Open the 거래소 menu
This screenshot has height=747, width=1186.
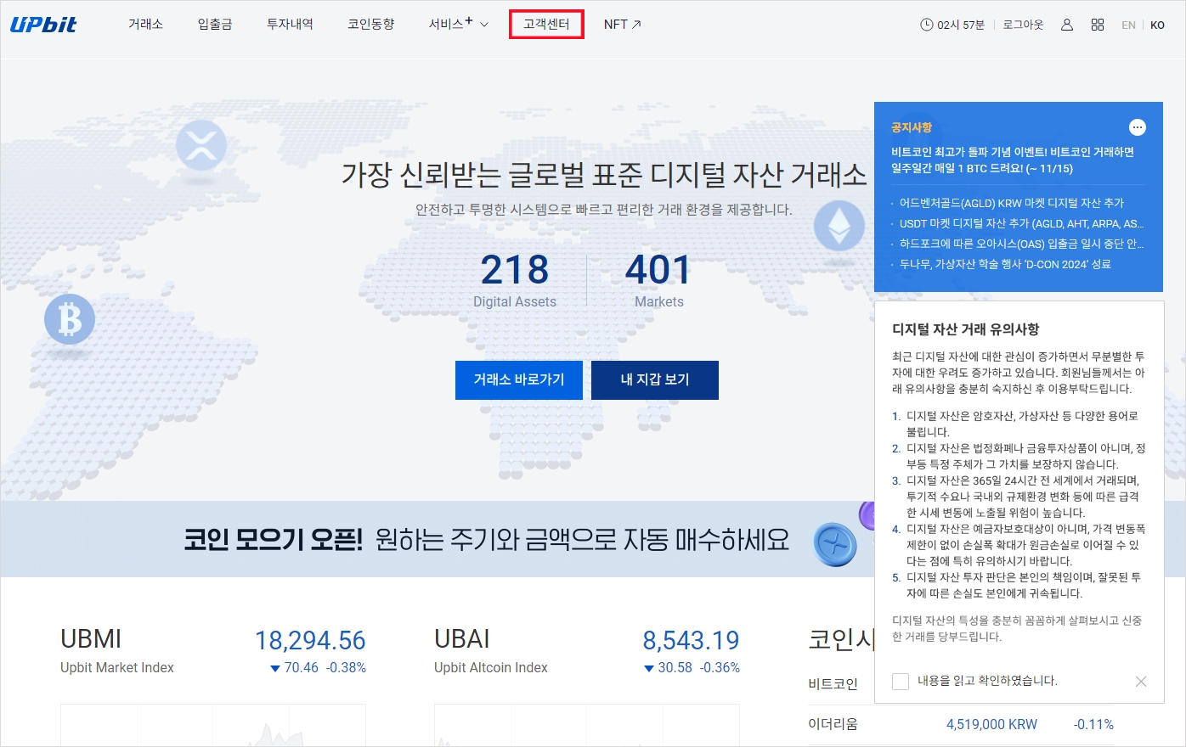click(145, 25)
